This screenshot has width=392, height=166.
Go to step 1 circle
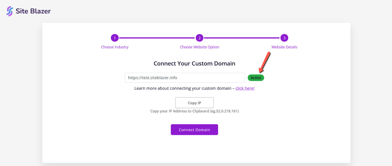(x=115, y=38)
